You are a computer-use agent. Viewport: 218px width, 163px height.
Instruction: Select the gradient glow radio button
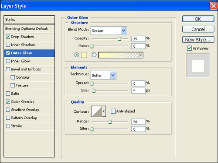pyautogui.click(x=94, y=55)
